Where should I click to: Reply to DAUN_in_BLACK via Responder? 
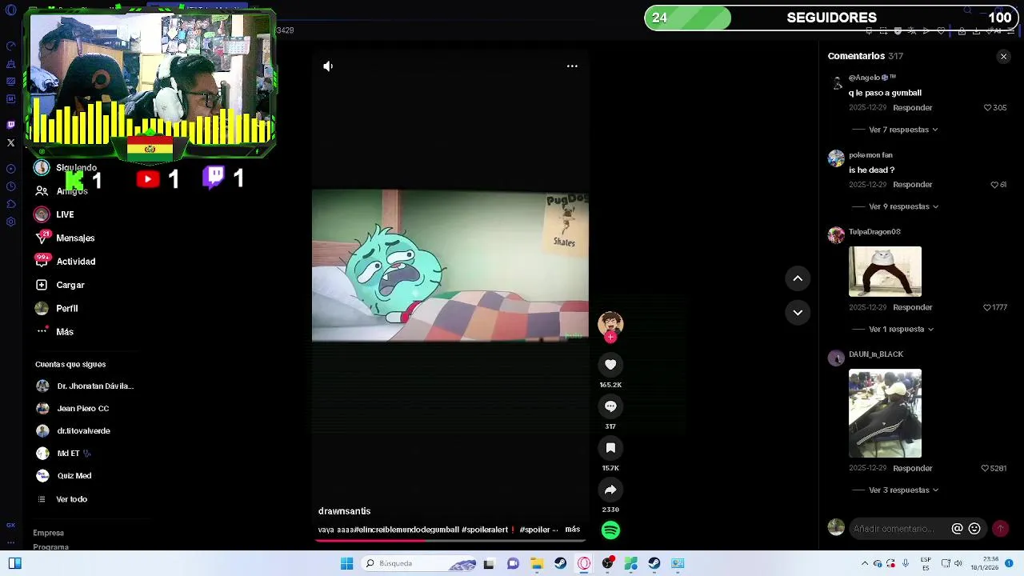point(913,469)
